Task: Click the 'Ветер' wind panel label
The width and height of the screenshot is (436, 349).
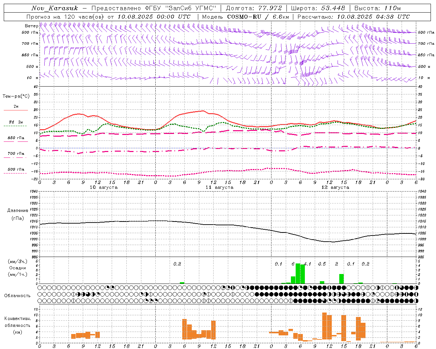Action: tap(31, 26)
